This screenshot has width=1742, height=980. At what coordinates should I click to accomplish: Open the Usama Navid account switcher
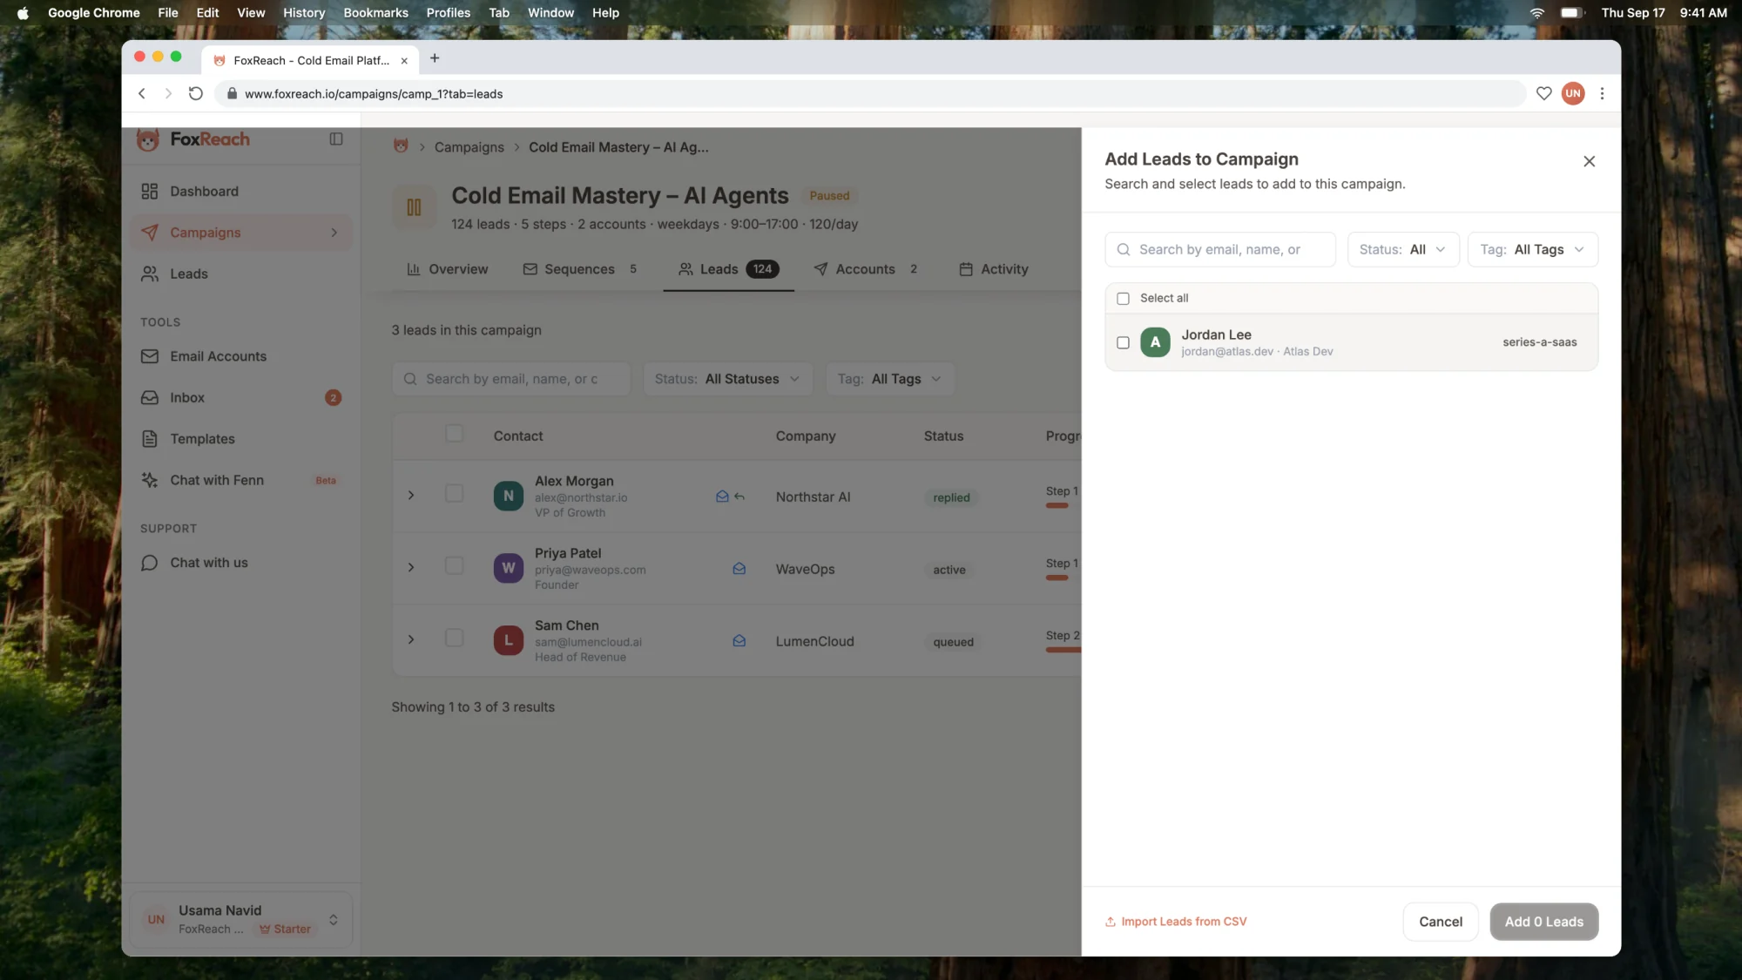[x=241, y=920]
